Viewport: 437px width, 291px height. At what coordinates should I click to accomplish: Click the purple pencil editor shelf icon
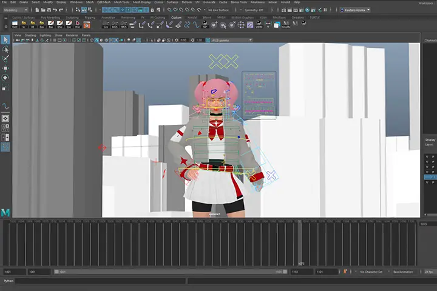[x=250, y=24]
